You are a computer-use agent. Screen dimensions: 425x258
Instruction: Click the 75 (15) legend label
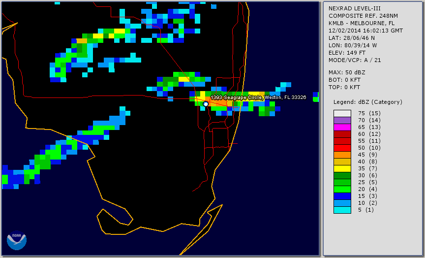(369, 113)
